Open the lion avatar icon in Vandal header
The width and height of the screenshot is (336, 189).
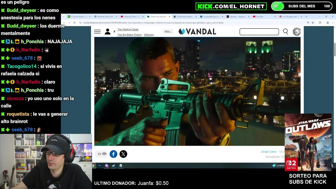297,32
